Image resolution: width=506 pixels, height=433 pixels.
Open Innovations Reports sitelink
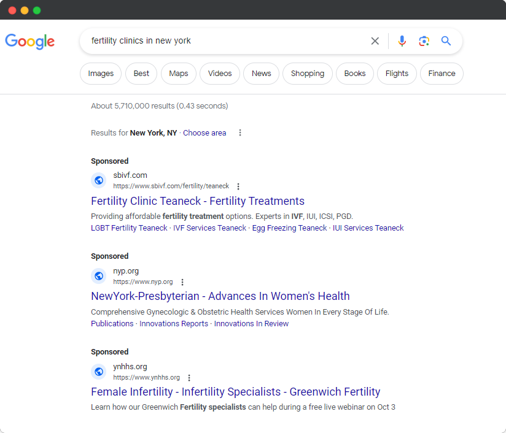pos(174,324)
